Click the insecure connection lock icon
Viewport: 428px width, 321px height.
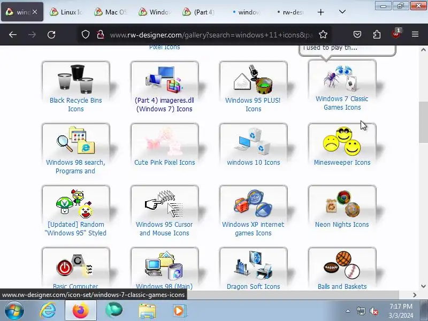pyautogui.click(x=101, y=35)
